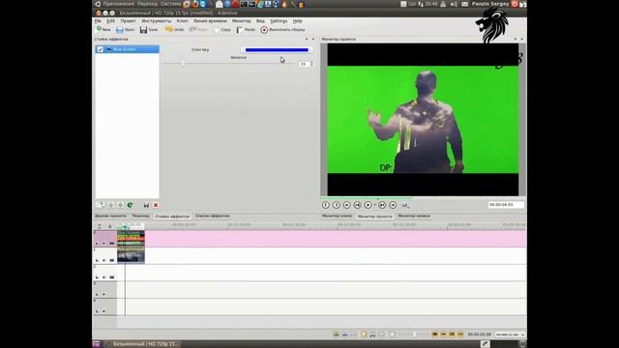The height and width of the screenshot is (348, 619).
Task: Mute audio on the pink highlighted track
Action: tap(104, 244)
